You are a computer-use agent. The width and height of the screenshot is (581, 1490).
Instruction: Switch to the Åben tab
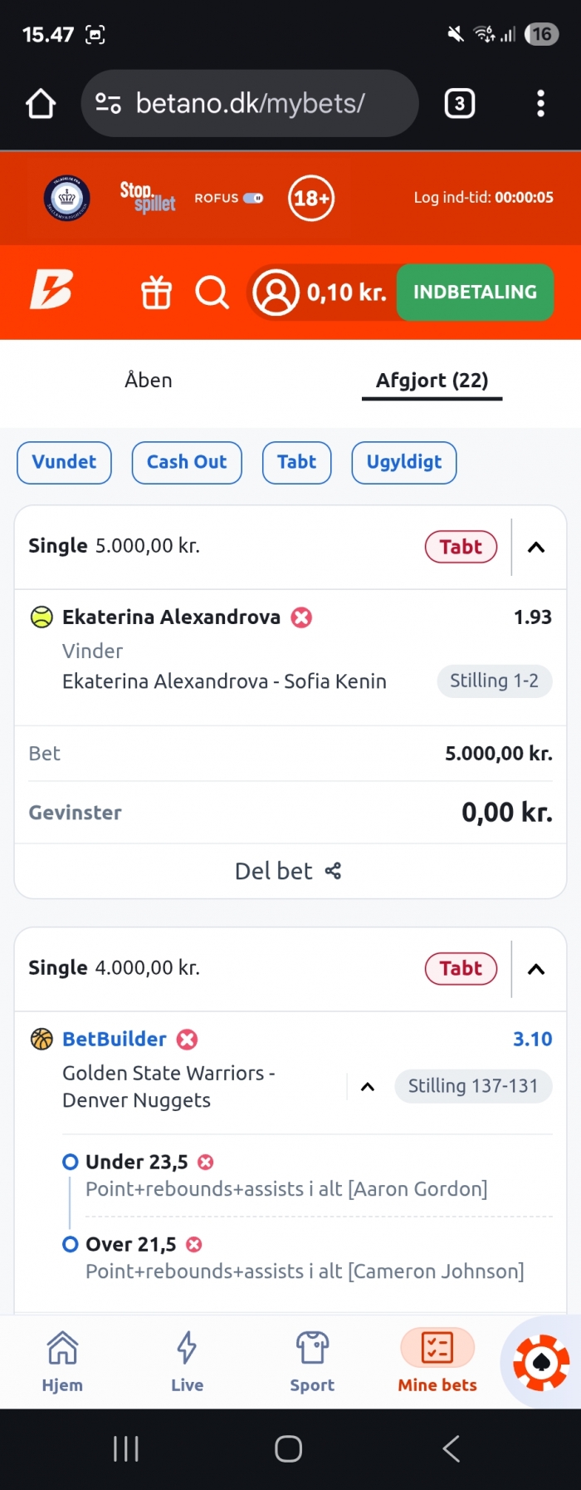149,381
